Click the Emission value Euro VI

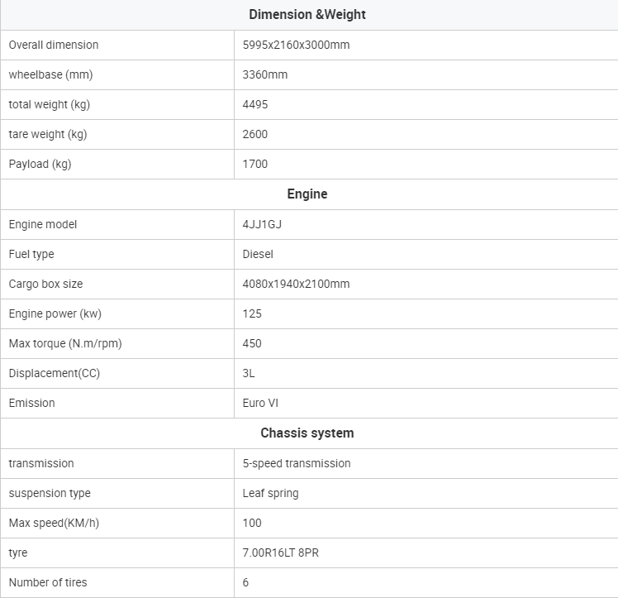click(x=260, y=403)
